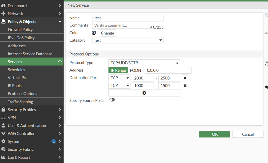
Task: Click the Security Profiles lock icon
Action: (x=4, y=110)
